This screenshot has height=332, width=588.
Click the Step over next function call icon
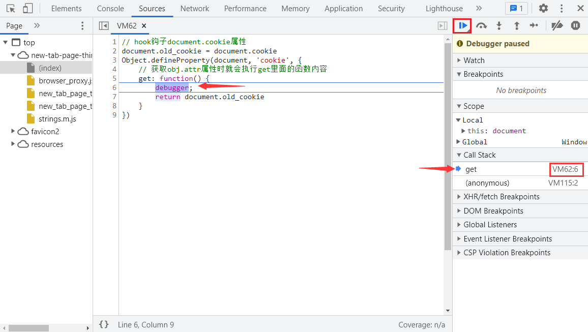pyautogui.click(x=481, y=25)
